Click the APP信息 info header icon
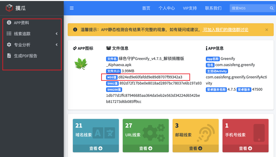 (206, 48)
